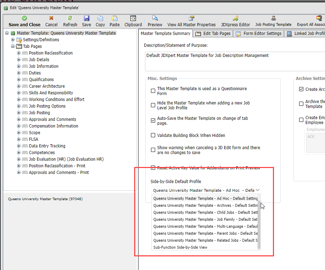Image resolution: width=325 pixels, height=270 pixels.
Task: Select the Competencies tab page item
Action: [42, 153]
